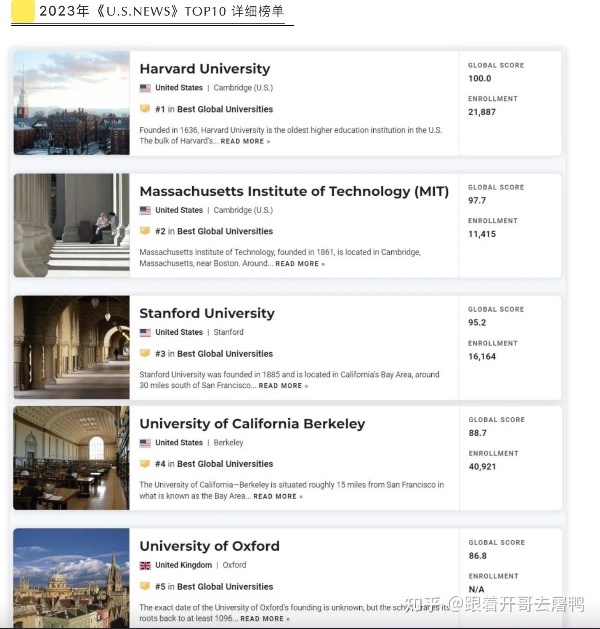600x629 pixels.
Task: Click the 'Berkeley' city location text
Action: [x=228, y=443]
